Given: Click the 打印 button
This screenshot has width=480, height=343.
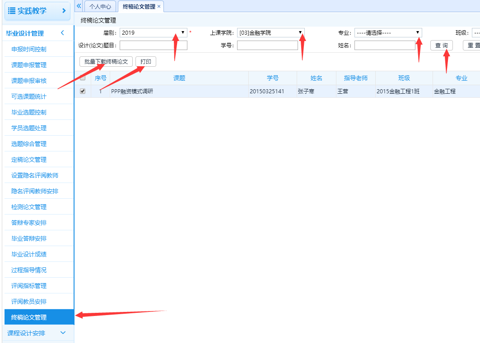Looking at the screenshot, I should coord(145,62).
